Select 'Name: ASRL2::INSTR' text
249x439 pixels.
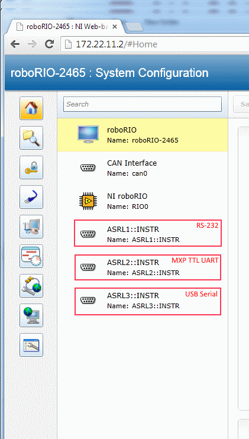[143, 273]
